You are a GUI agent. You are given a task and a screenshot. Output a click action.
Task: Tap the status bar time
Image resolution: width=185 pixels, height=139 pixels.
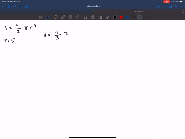[x=5, y=2]
